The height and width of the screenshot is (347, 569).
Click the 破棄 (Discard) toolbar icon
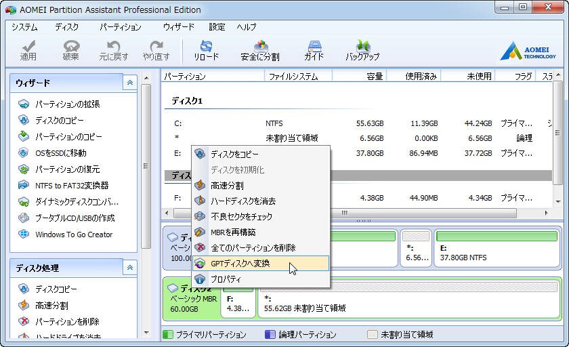(x=70, y=50)
